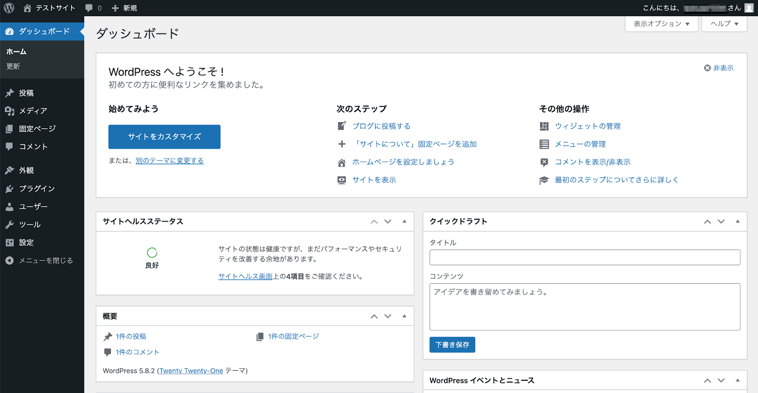This screenshot has height=393, width=758.
Task: Click the graduation cap icon beside 最初のステップ
Action: 544,180
